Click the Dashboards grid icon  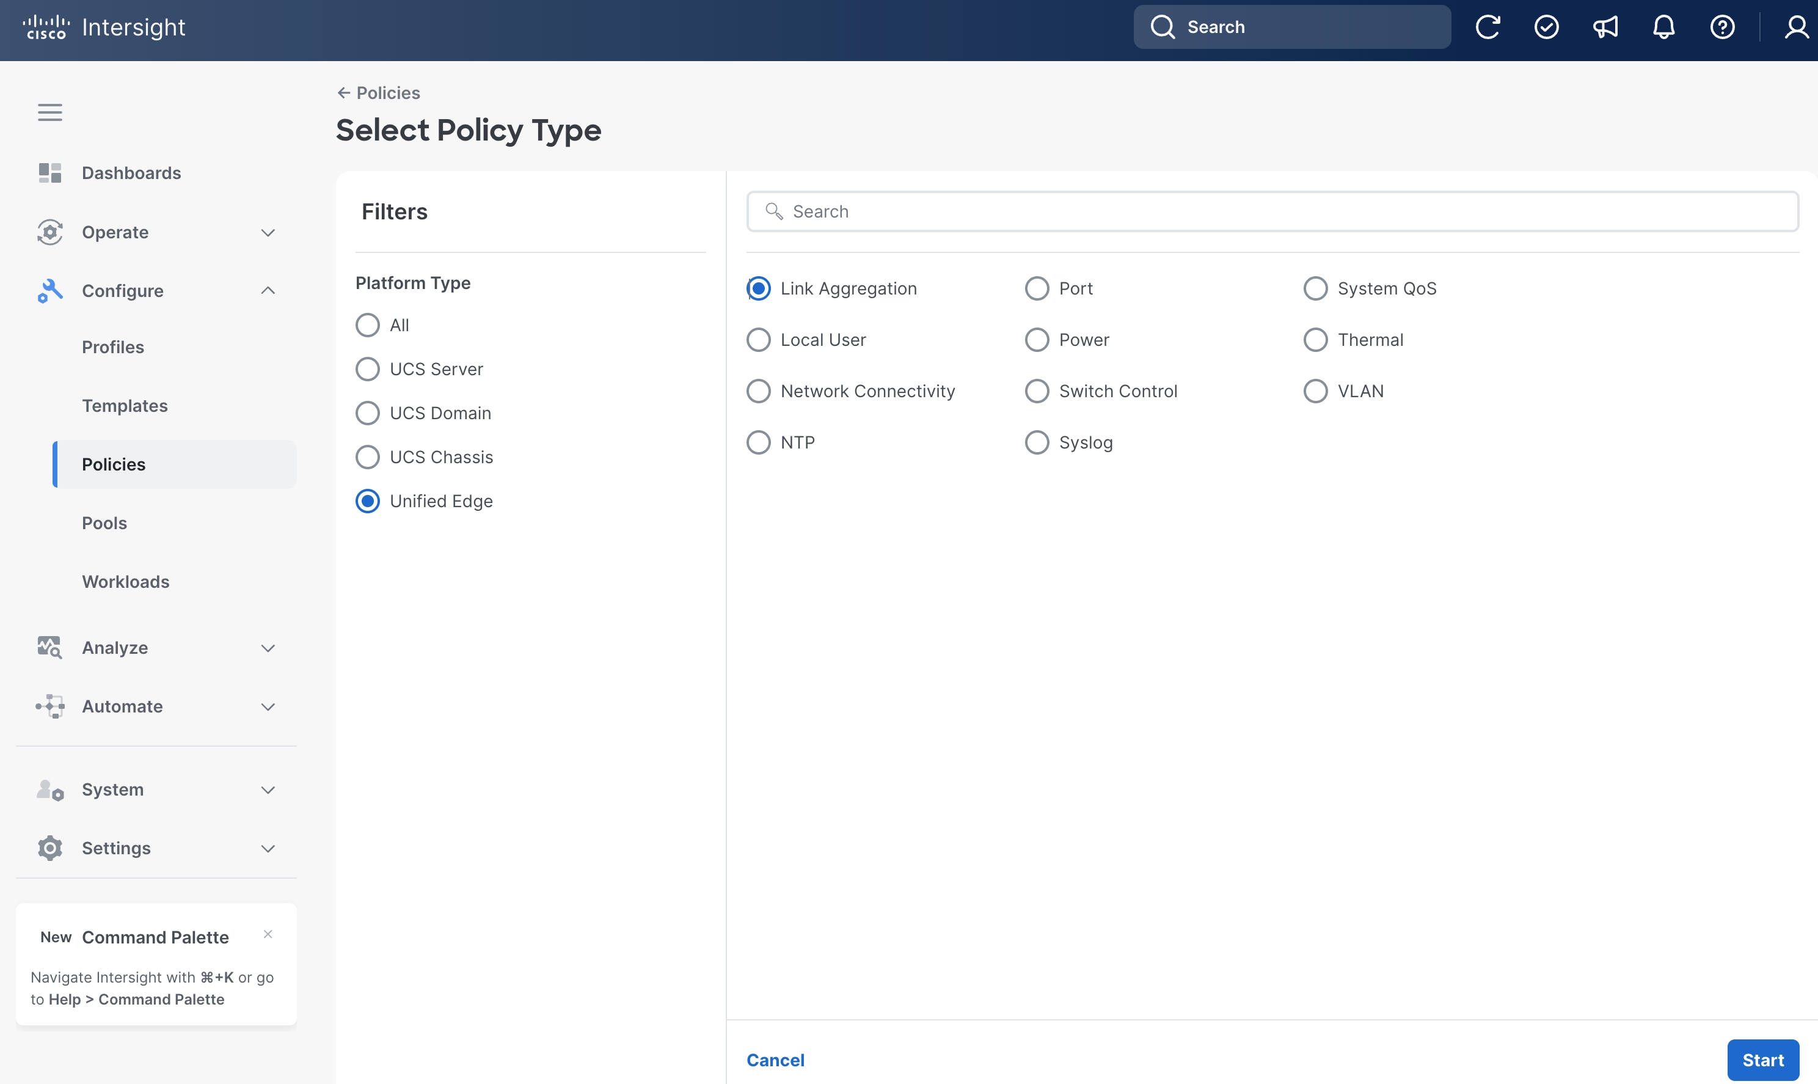49,173
